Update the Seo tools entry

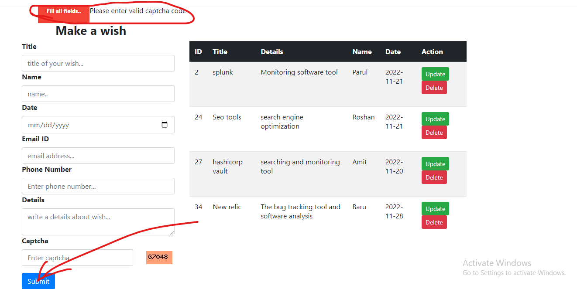coord(435,119)
